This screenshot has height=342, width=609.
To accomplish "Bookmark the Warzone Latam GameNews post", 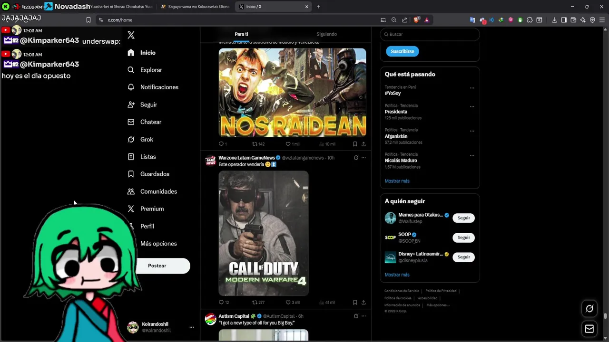I will pos(355,302).
